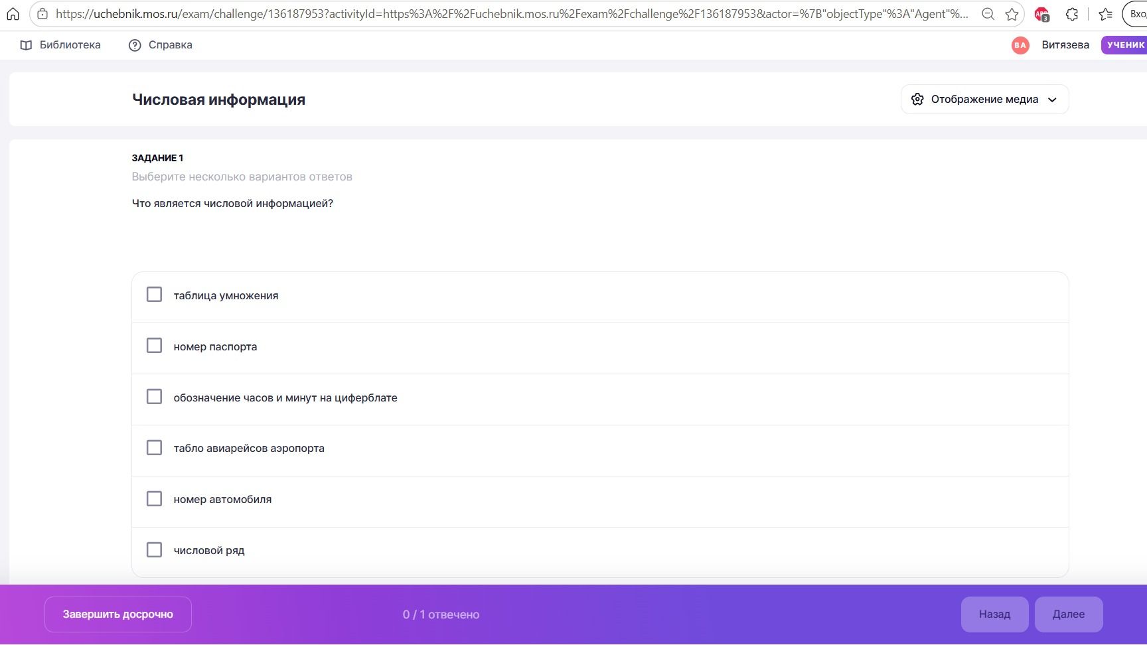
Task: Check the "таблица умножения" checkbox
Action: [154, 295]
